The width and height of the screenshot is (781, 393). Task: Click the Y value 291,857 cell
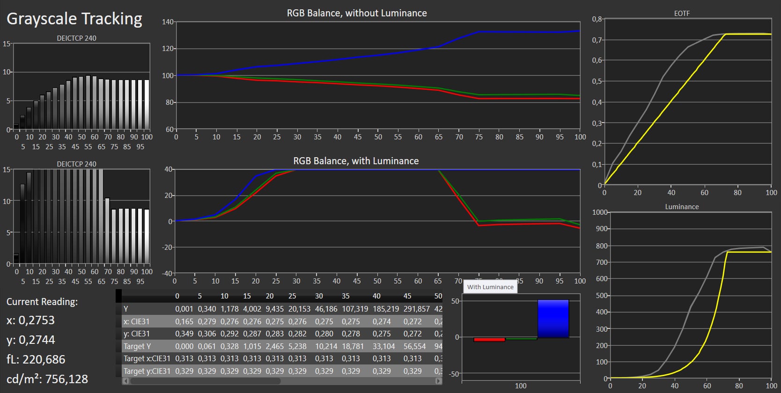pyautogui.click(x=416, y=309)
